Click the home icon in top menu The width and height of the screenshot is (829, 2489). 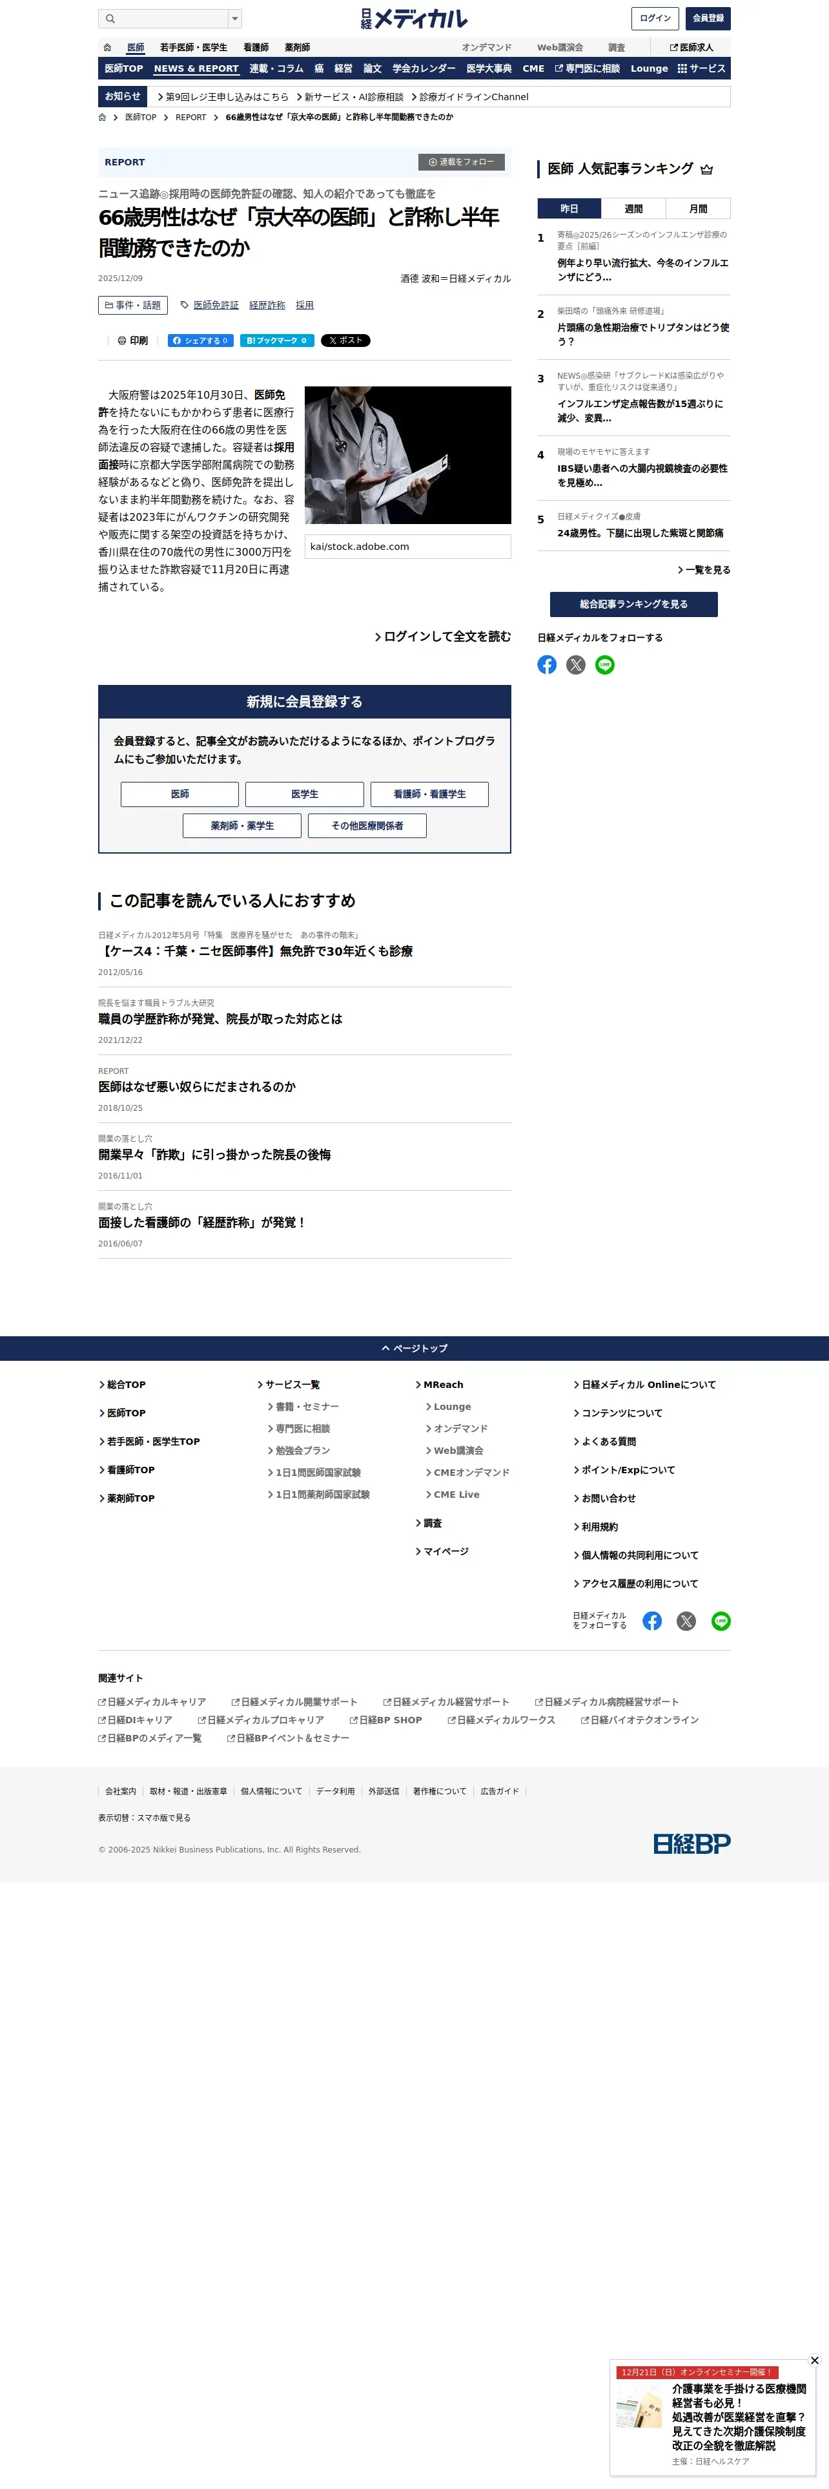(107, 47)
